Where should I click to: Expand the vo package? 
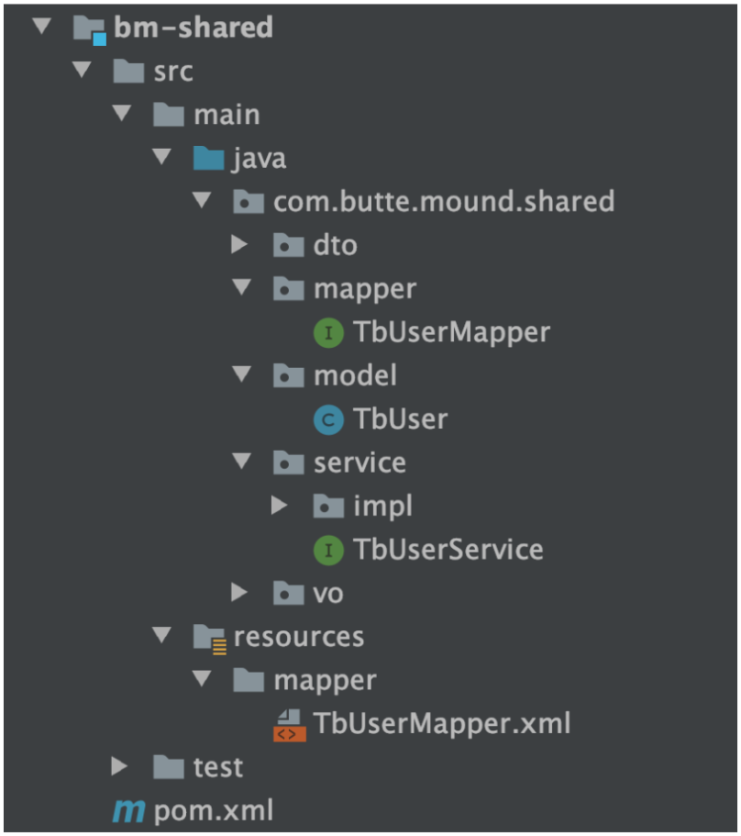(240, 593)
